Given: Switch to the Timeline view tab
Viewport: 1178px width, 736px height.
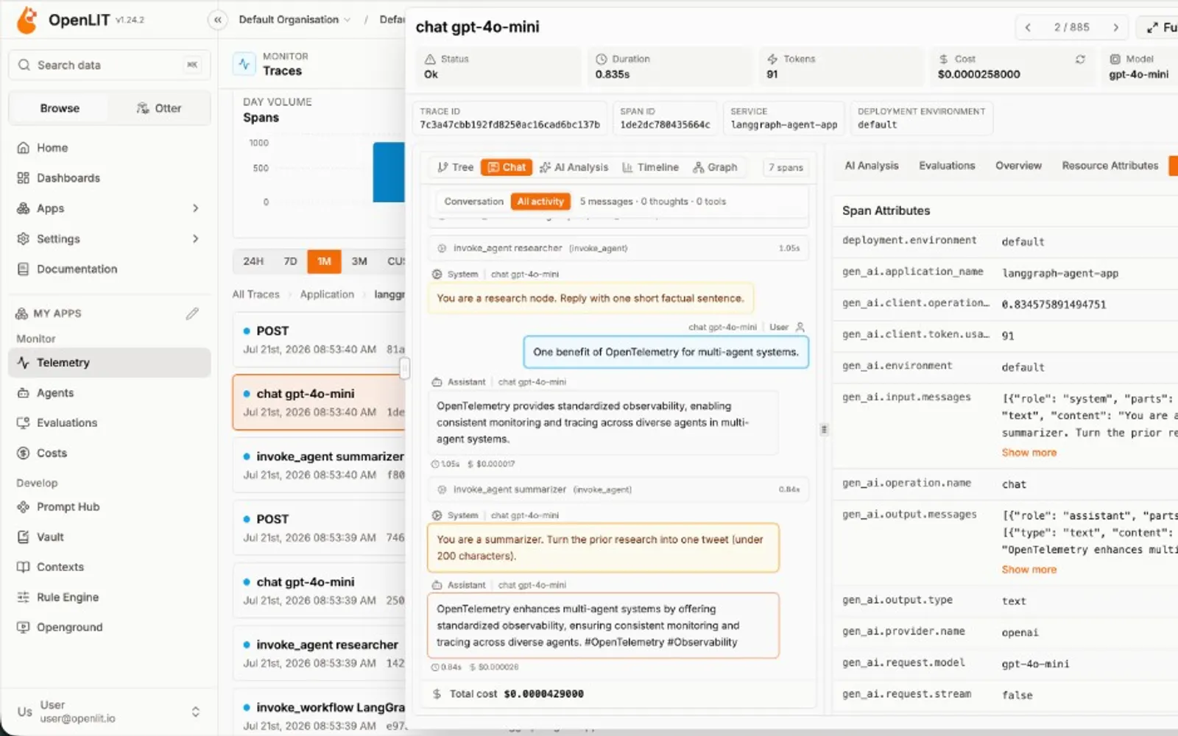Looking at the screenshot, I should 650,168.
